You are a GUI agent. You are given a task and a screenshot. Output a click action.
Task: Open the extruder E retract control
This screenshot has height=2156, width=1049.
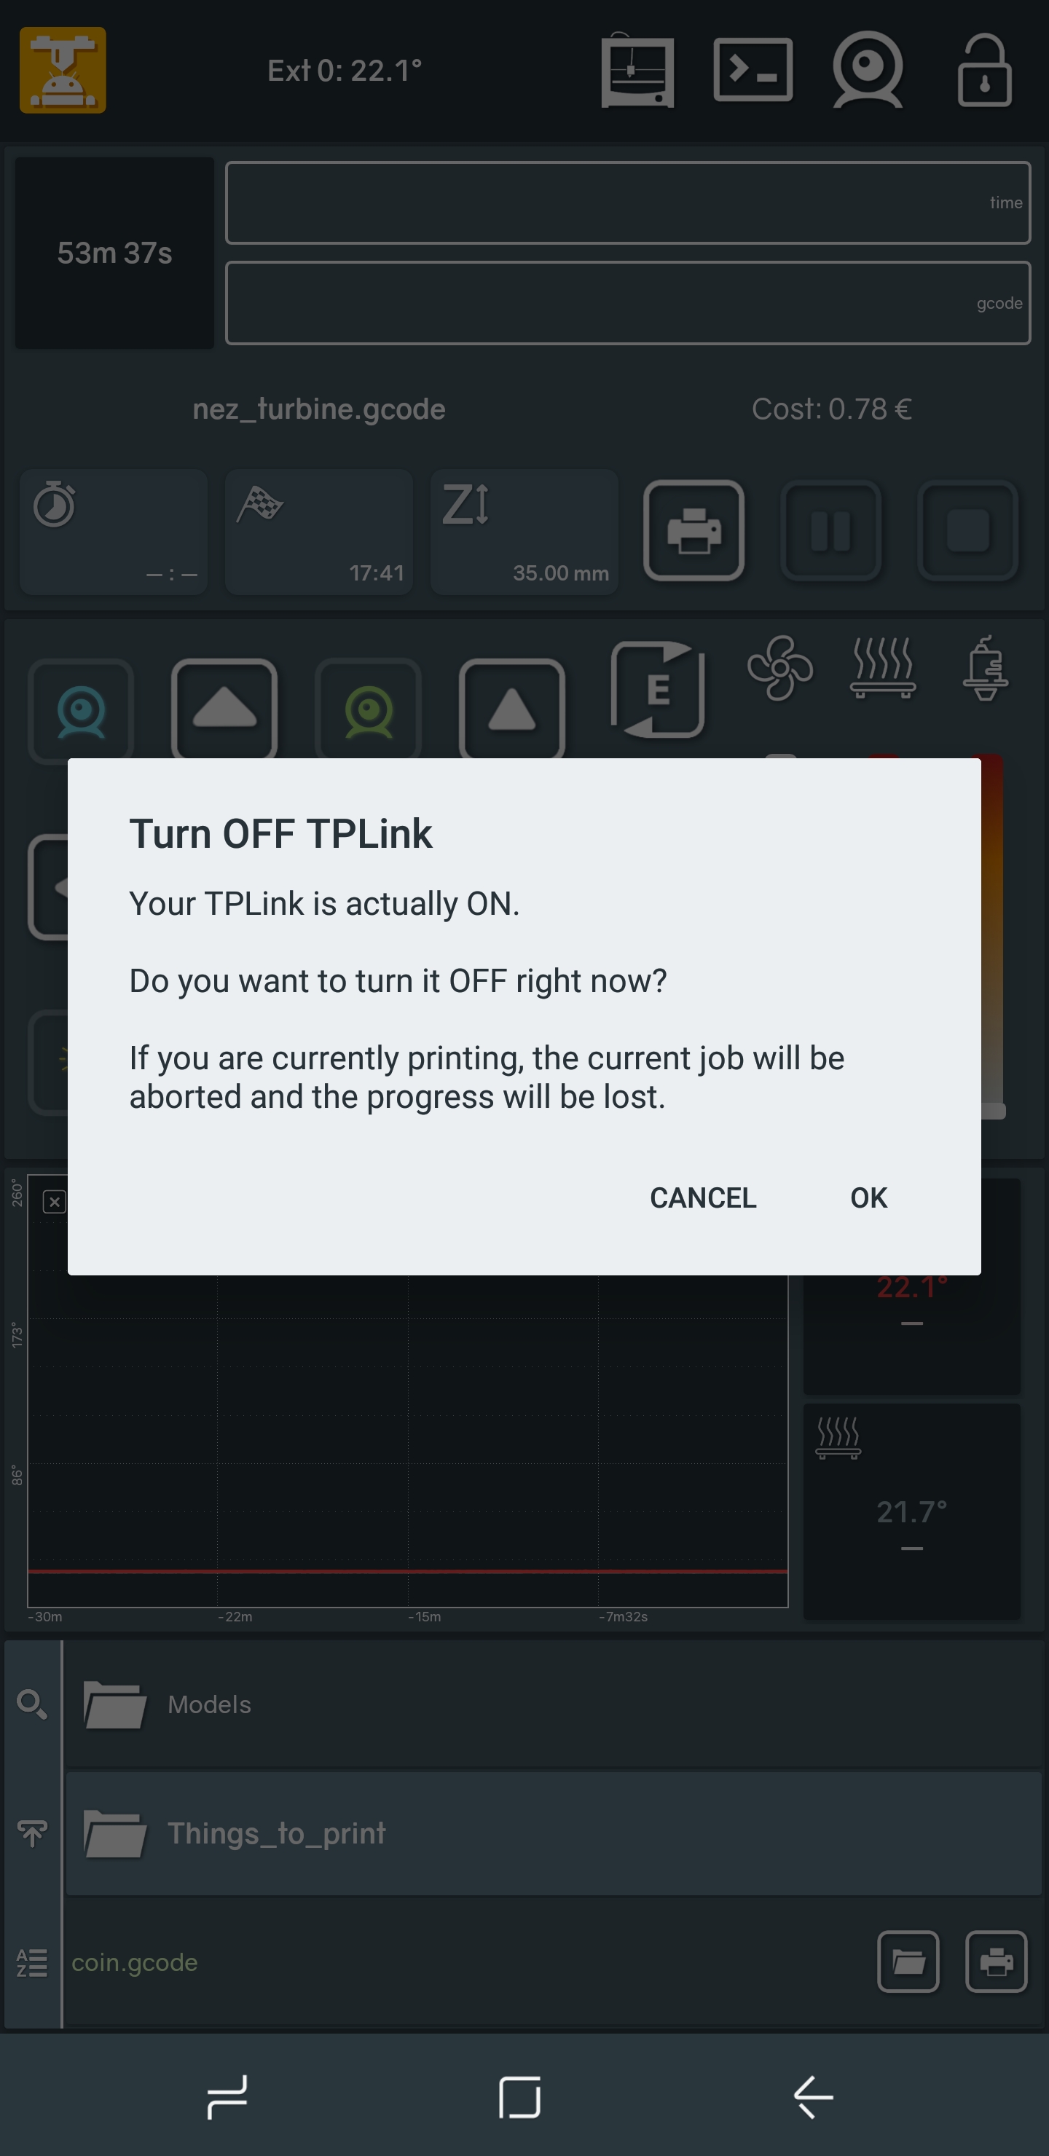tap(657, 690)
